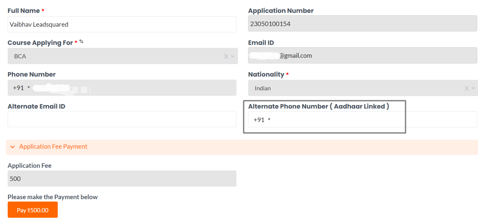This screenshot has height=218, width=478.
Task: Clear the BCA course selection with X
Action: tap(226, 56)
